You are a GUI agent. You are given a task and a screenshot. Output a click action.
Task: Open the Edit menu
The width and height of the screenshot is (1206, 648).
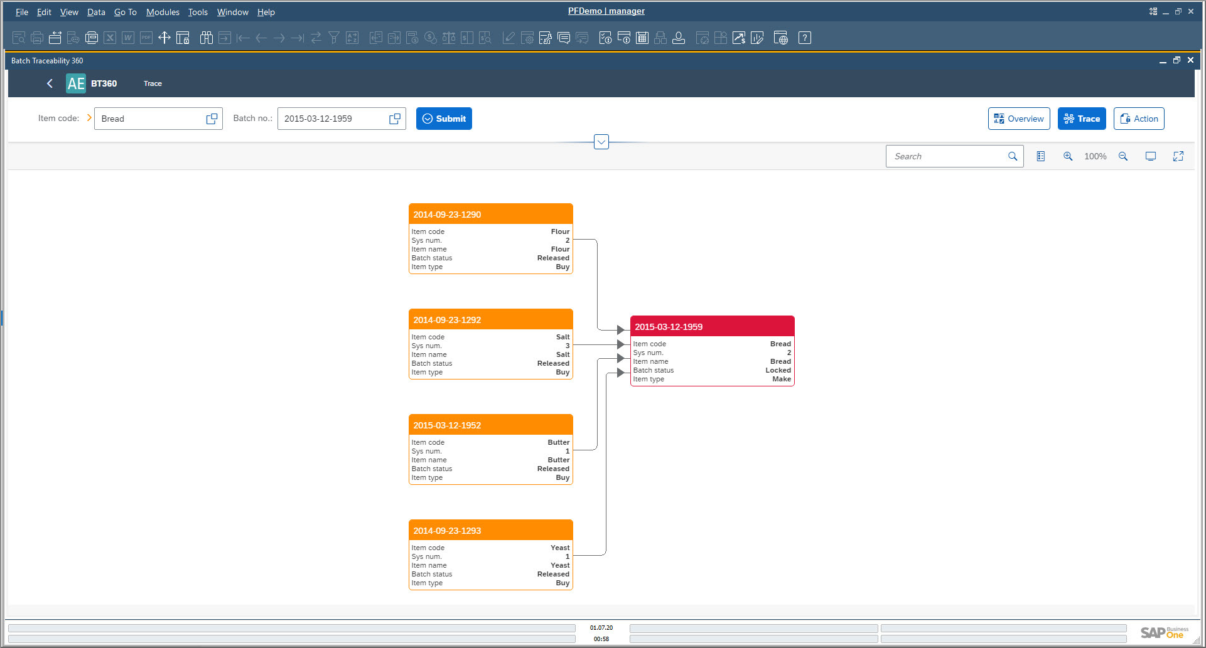click(x=44, y=12)
